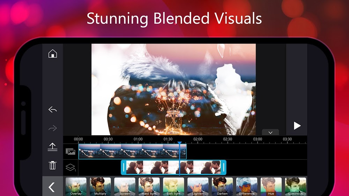Select the overlay layers track icon
This screenshot has height=196, width=349.
[70, 167]
